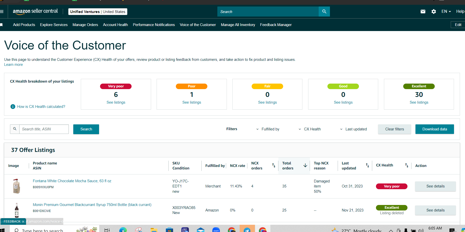Sort the table by CX Health column arrows

(407, 165)
